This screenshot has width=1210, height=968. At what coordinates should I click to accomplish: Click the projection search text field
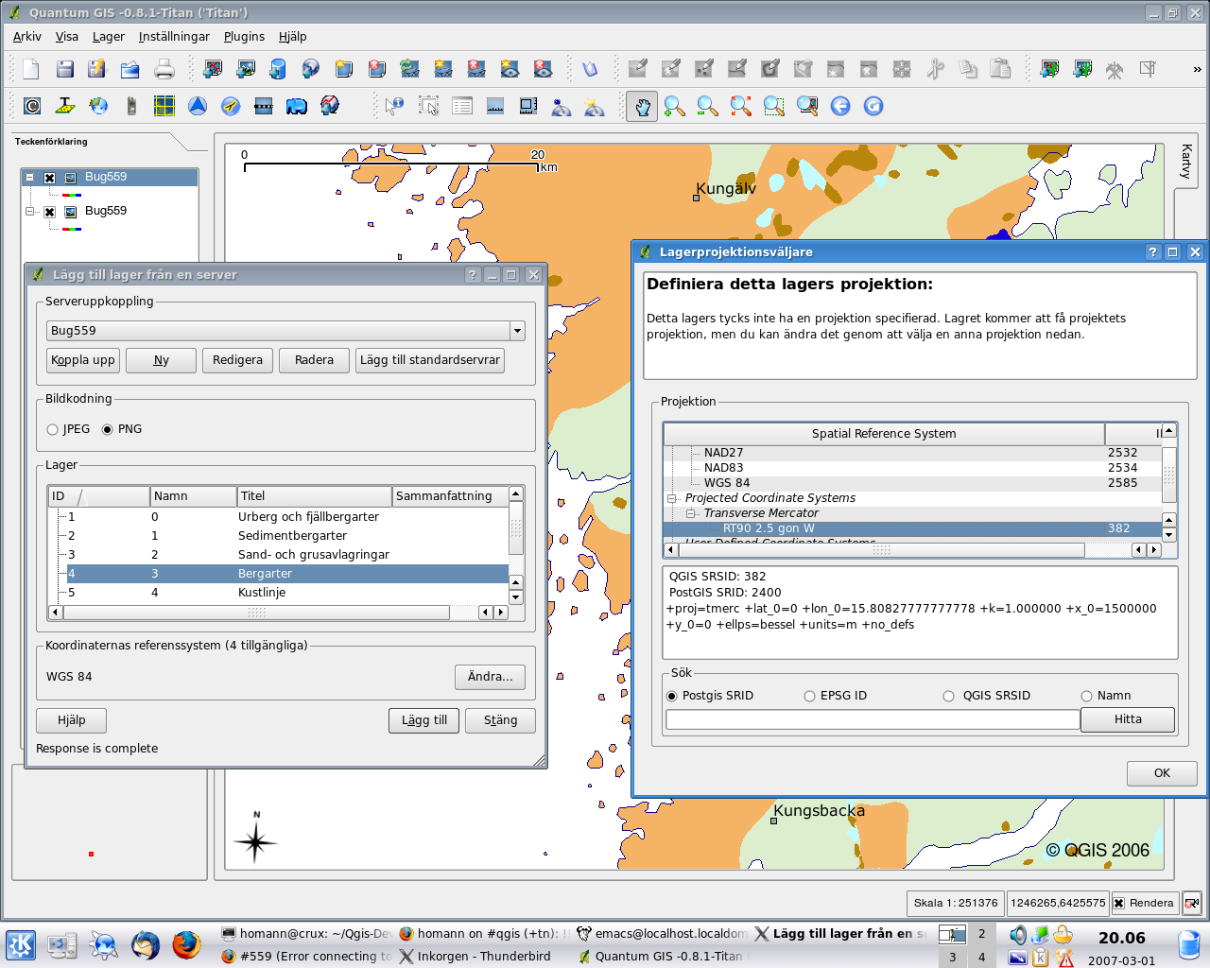coord(873,719)
